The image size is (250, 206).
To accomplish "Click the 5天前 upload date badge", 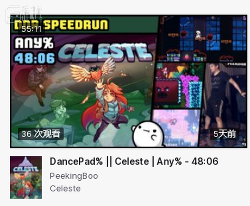I will 225,134.
